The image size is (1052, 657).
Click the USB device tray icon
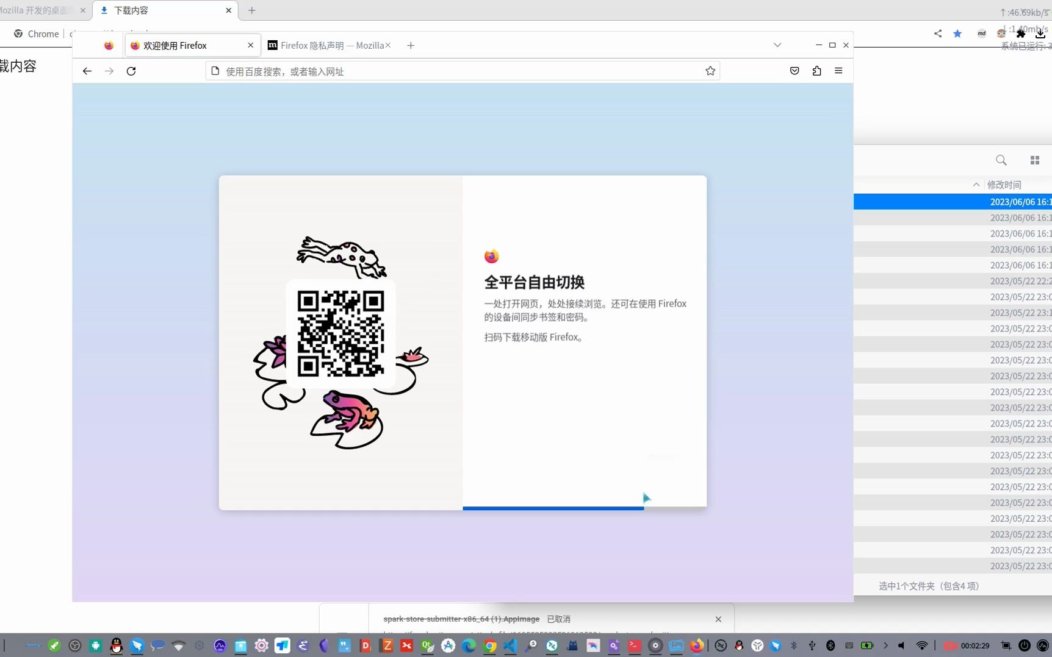(x=812, y=645)
